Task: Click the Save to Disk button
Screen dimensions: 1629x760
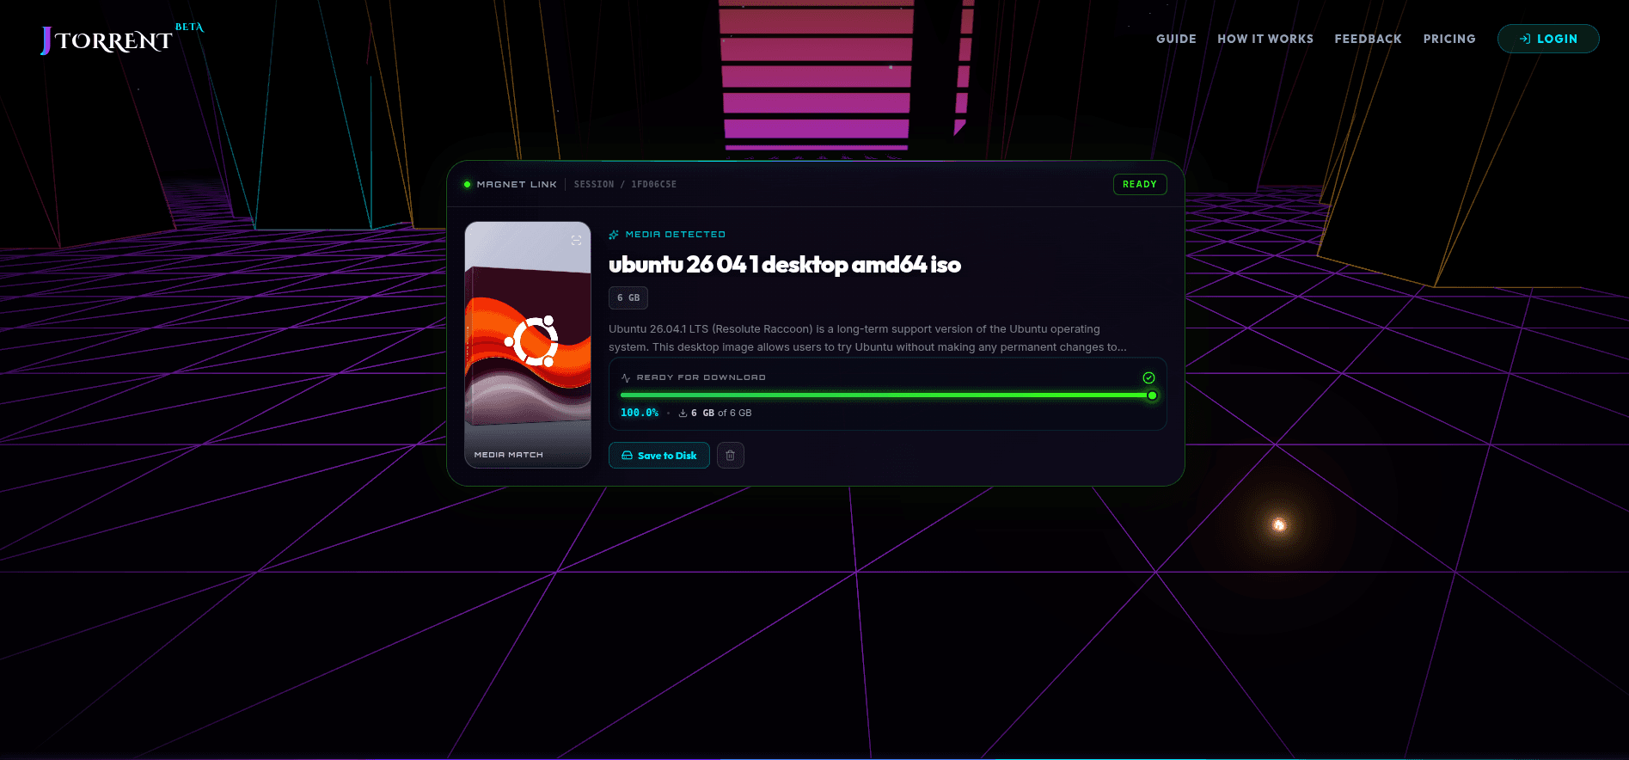Action: (658, 456)
